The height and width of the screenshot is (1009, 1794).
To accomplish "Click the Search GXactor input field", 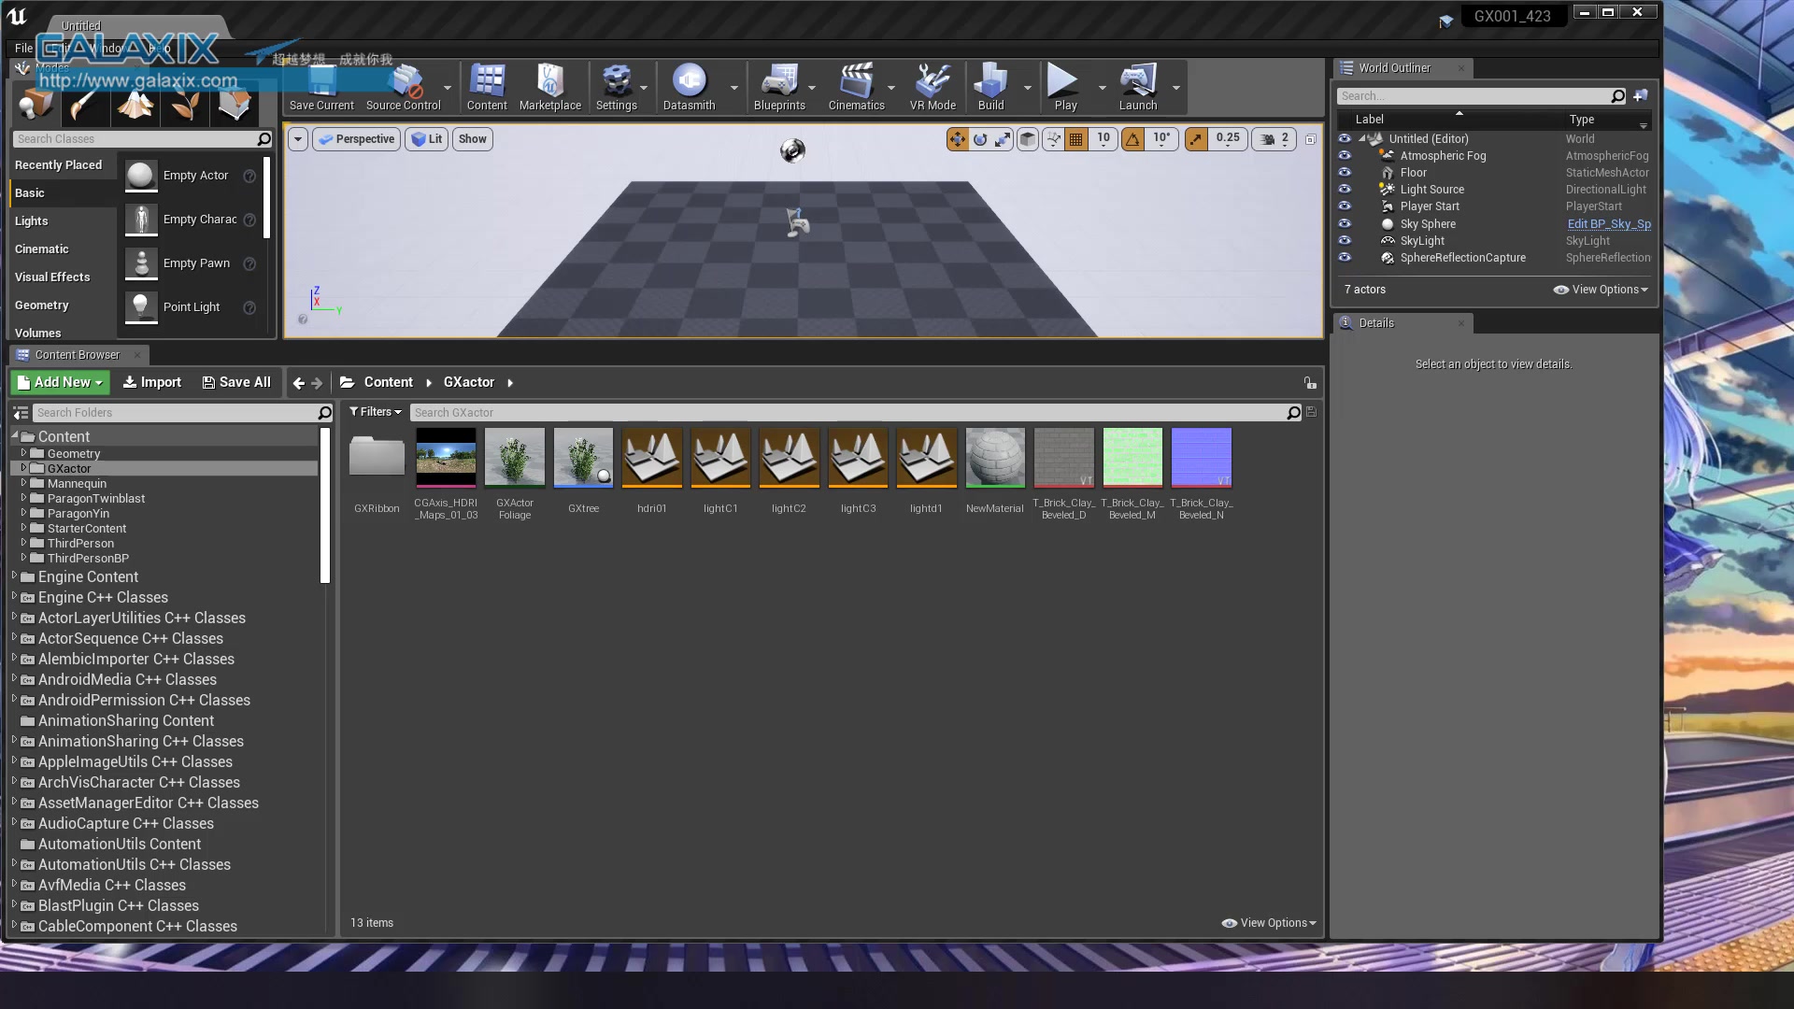I will click(841, 412).
